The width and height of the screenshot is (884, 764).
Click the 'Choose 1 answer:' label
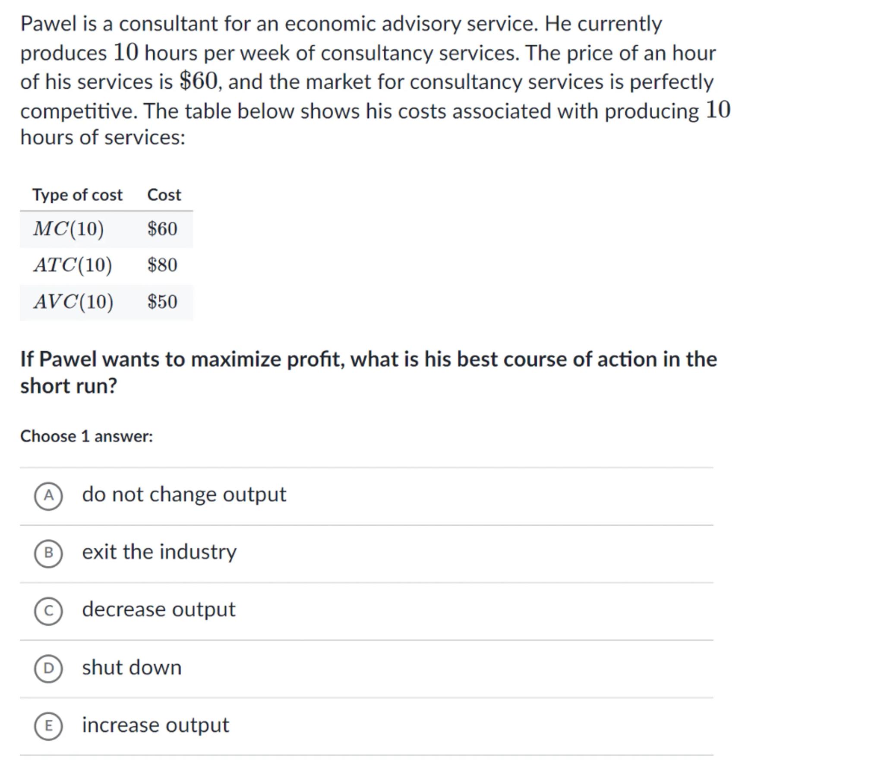pyautogui.click(x=87, y=436)
